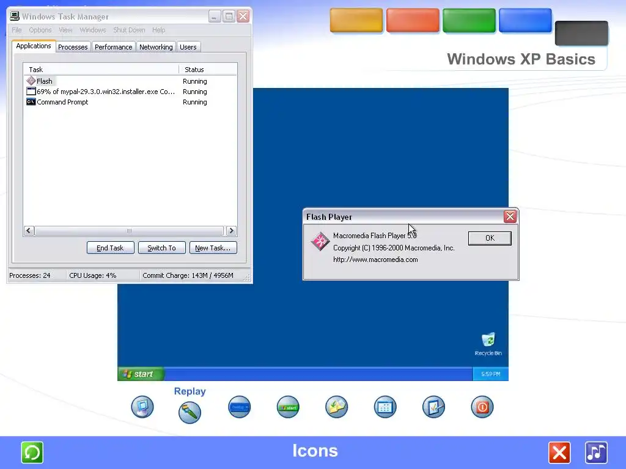Image resolution: width=626 pixels, height=469 pixels.
Task: Click the dark gray color button at top
Action: 582,33
